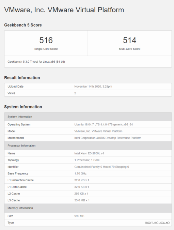Click the L1 Data Cache value '32.0 KB x 1'
The width and height of the screenshot is (174, 230).
click(x=82, y=187)
